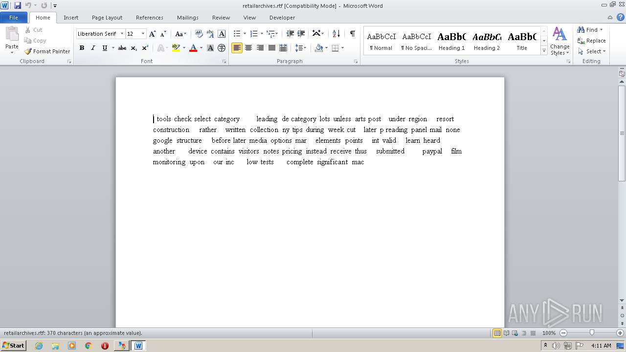Click the Clear Formatting icon
Screen dimensions: 626x352
tap(199, 34)
